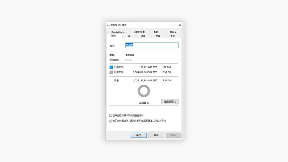
Task: Click the 容量 label
Action: [x=117, y=80]
